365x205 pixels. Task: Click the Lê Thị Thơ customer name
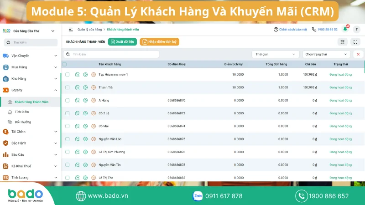106,178
